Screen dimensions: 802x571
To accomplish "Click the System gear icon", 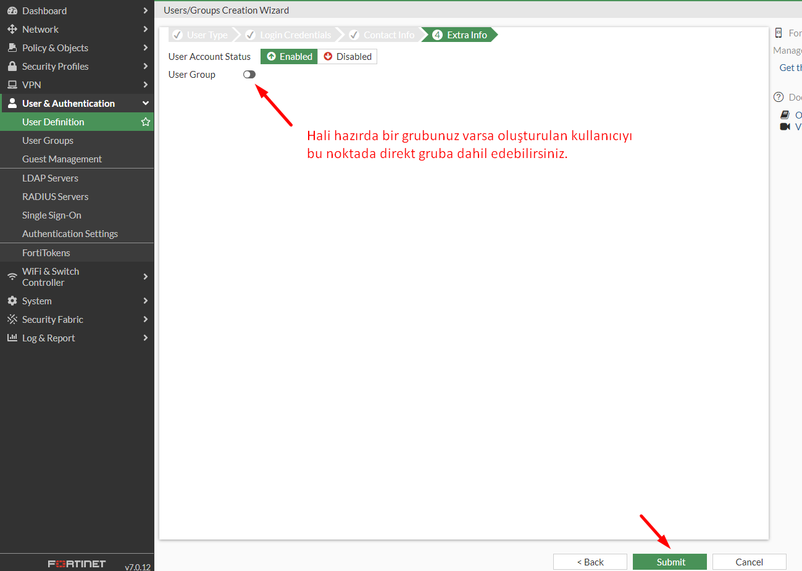I will tap(12, 301).
